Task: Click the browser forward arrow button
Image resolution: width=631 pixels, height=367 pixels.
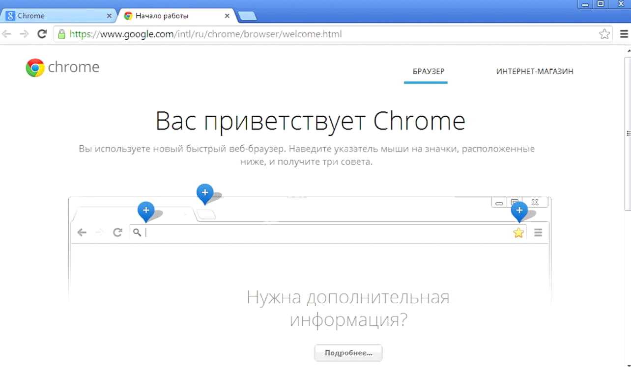Action: [x=24, y=34]
